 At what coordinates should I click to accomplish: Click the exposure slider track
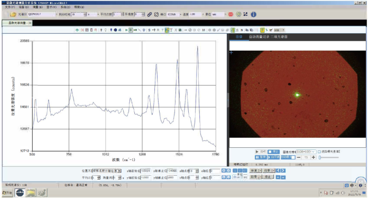pos(329,157)
